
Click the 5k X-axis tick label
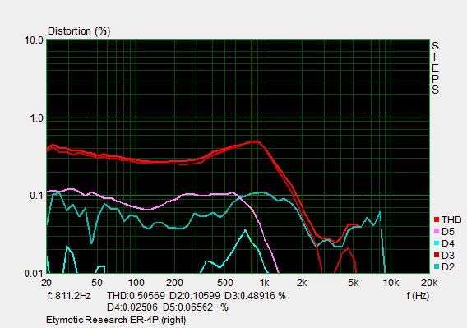click(x=354, y=283)
